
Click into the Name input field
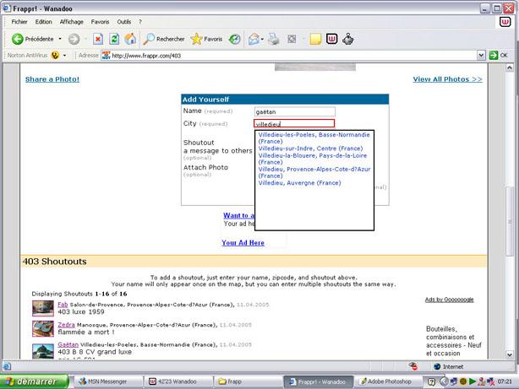[294, 111]
